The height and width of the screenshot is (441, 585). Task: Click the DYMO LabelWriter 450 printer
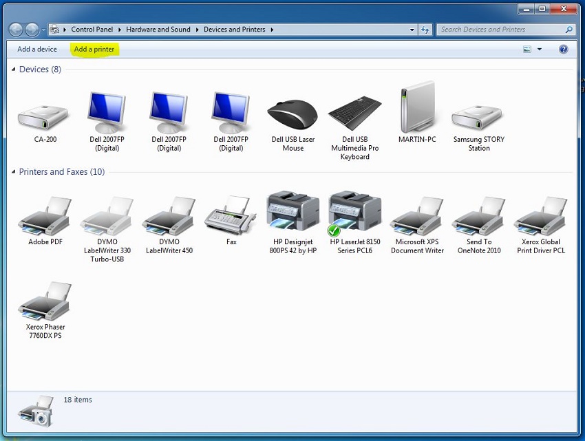(x=169, y=216)
